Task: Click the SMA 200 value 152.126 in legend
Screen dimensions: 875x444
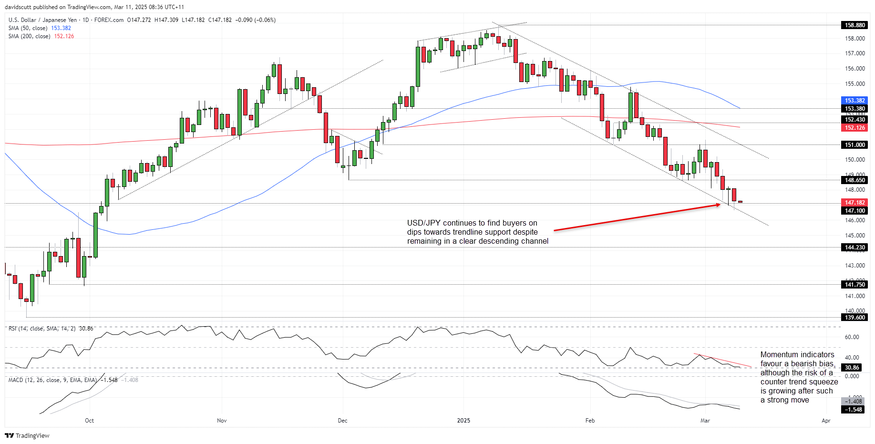Action: (x=64, y=36)
